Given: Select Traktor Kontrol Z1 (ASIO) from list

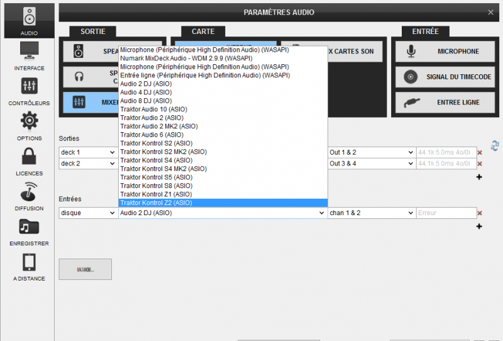Looking at the screenshot, I should [223, 194].
